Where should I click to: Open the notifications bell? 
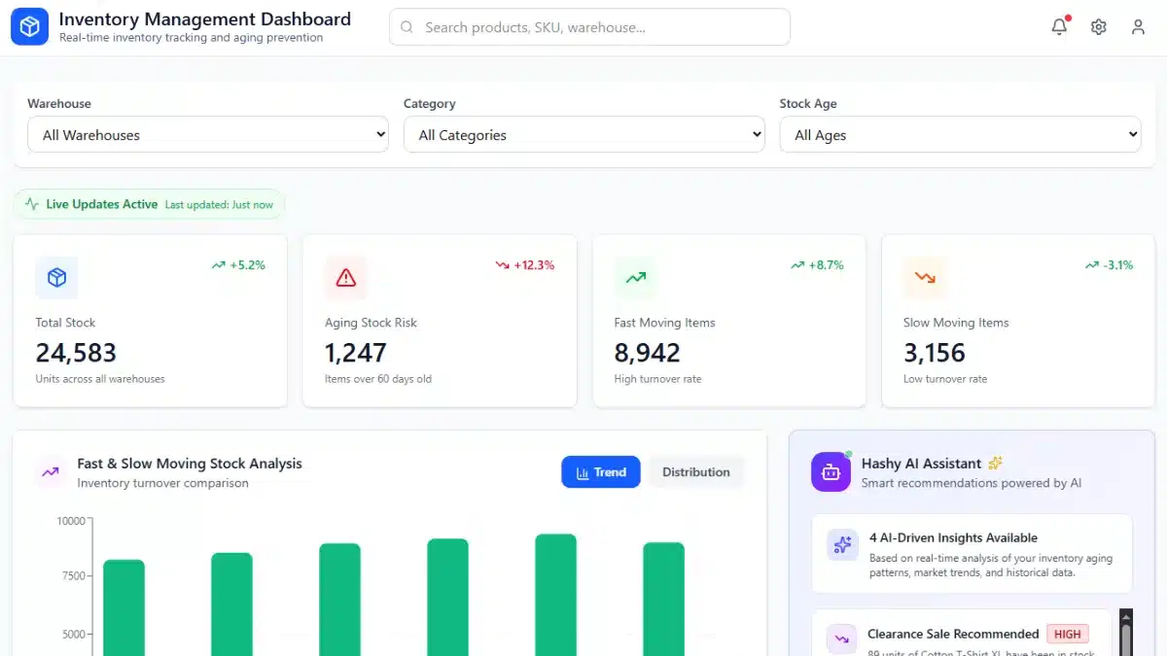(x=1059, y=27)
